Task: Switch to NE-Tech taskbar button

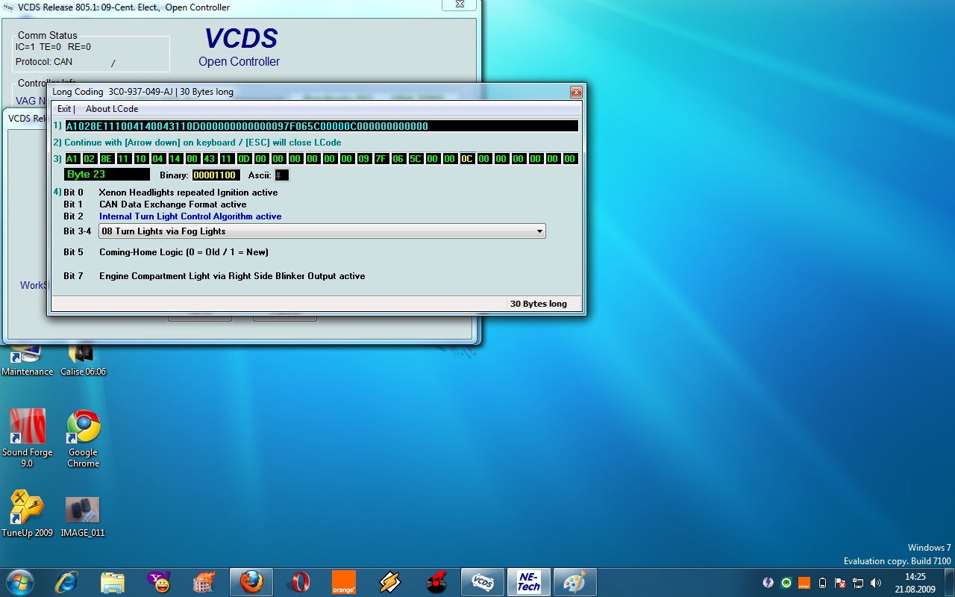Action: coord(529,582)
